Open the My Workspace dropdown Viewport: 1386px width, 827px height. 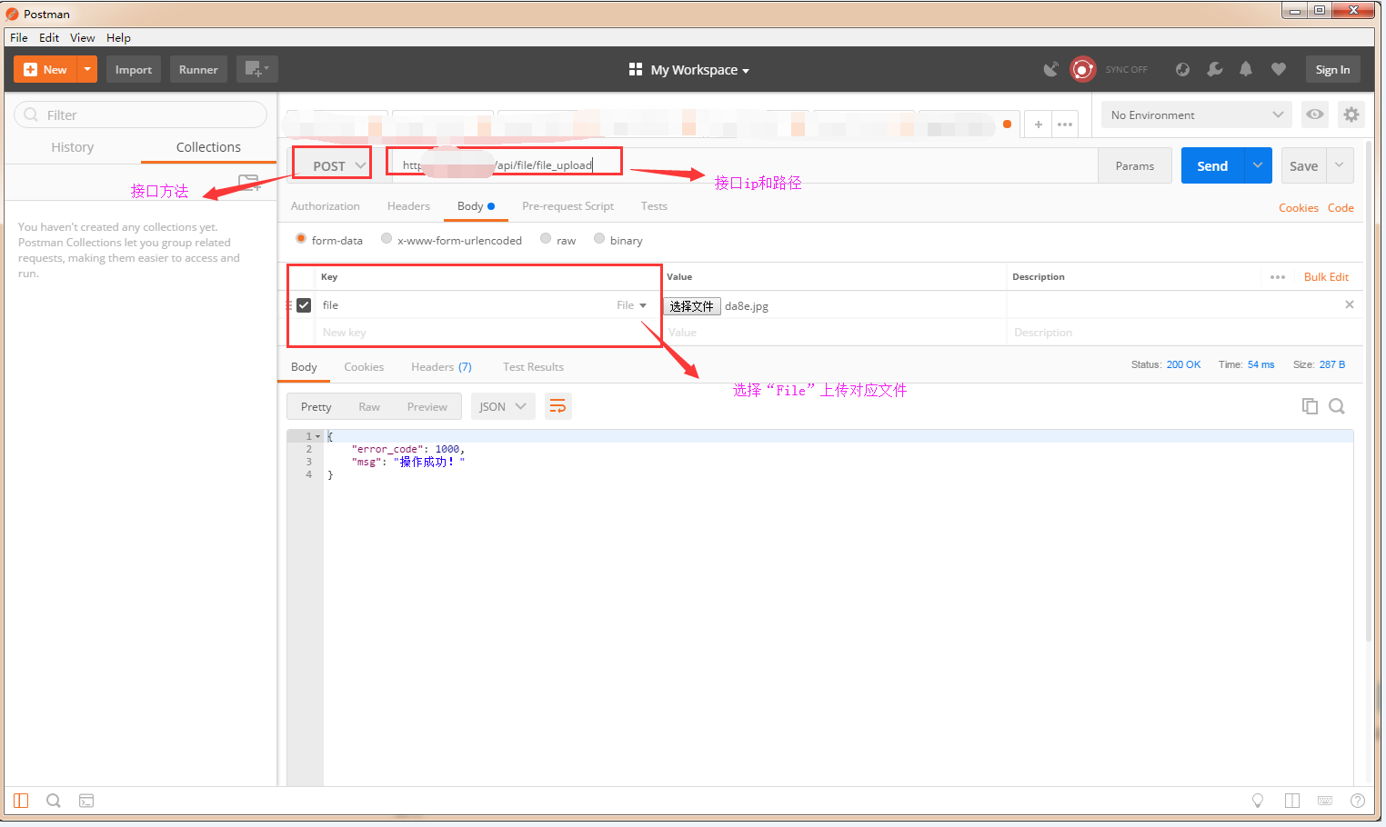pyautogui.click(x=689, y=70)
